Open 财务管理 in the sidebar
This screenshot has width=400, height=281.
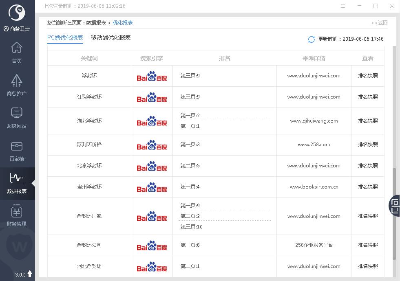point(17,216)
